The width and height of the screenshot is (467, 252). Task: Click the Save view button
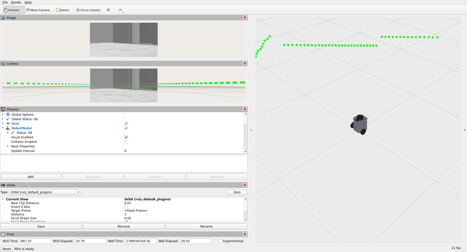(41, 226)
